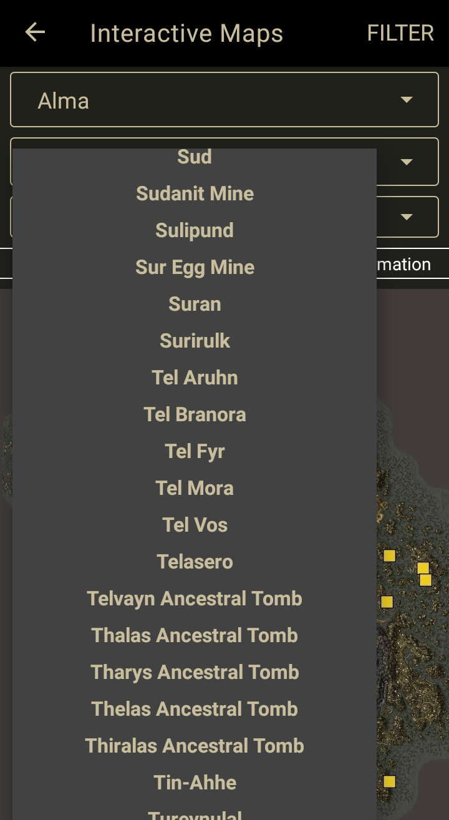449x820 pixels.
Task: Select Sur Egg Mine entry
Action: (x=195, y=267)
